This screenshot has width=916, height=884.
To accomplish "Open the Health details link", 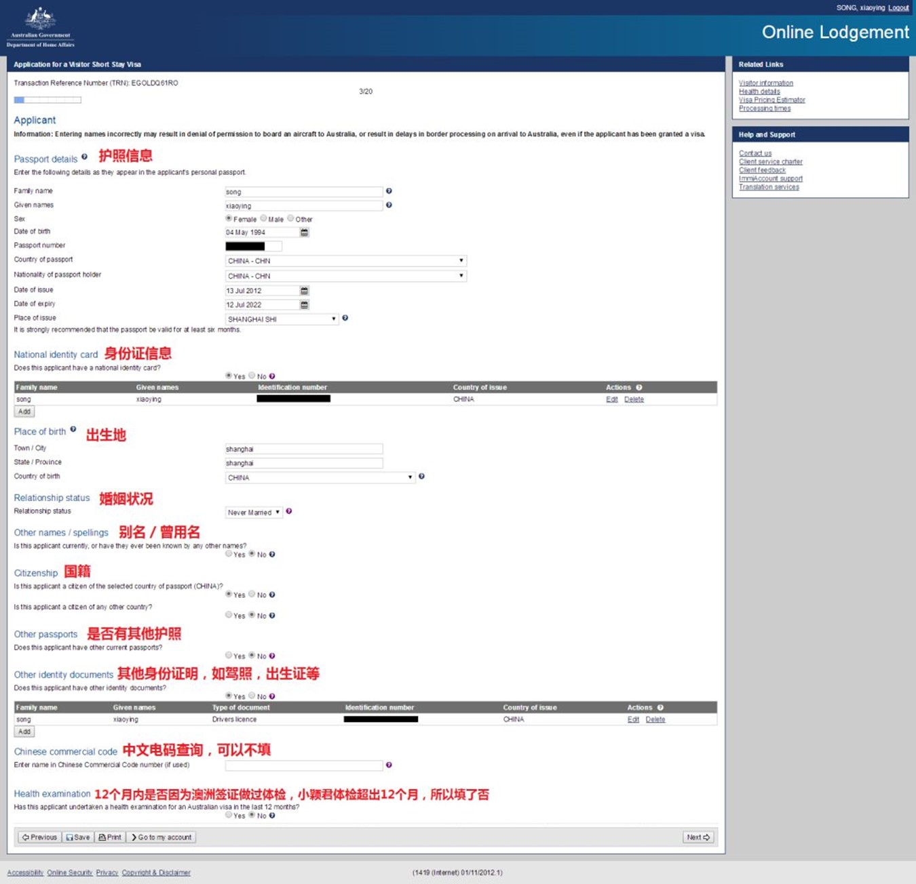I will (x=759, y=92).
